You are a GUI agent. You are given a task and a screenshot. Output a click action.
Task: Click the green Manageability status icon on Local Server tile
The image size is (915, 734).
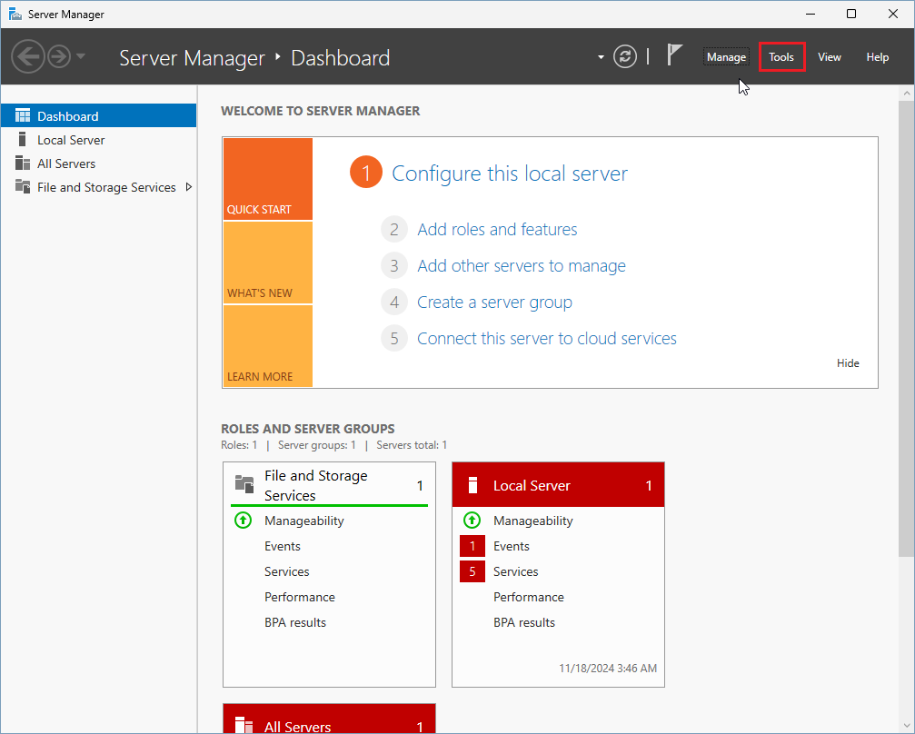coord(472,521)
